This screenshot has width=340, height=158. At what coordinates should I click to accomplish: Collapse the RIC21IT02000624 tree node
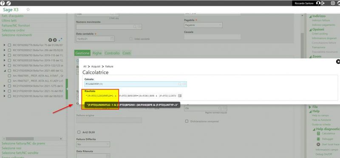pos(5,71)
